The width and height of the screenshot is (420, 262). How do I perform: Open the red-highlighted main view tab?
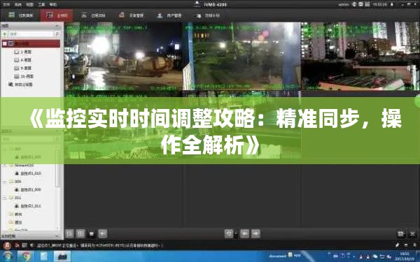(57, 15)
